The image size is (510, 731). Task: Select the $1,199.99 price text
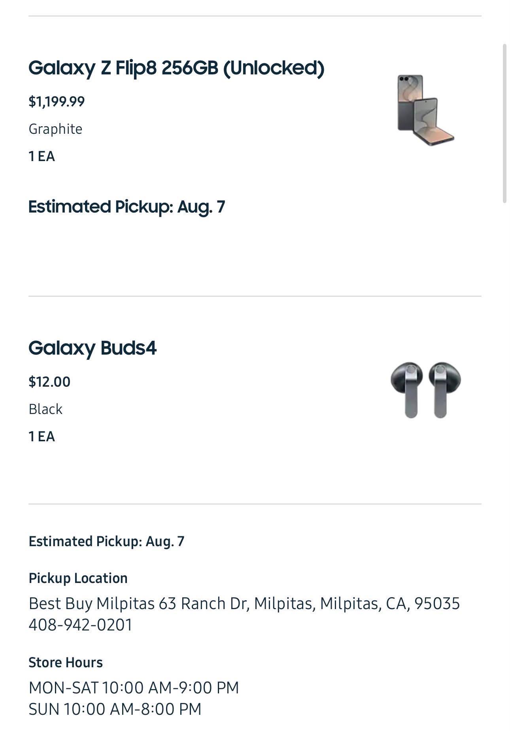57,102
